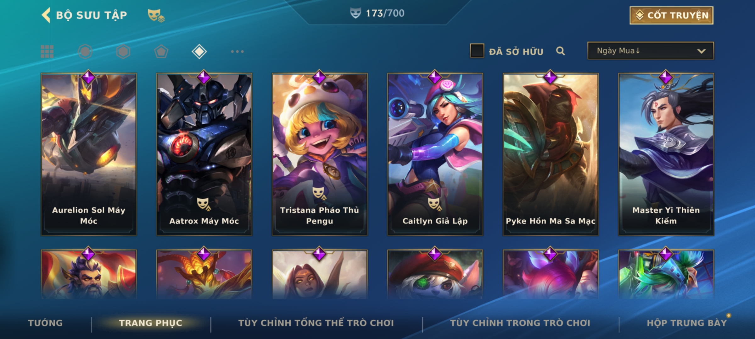Select the hexagon rarity filter
The height and width of the screenshot is (339, 755).
(123, 51)
